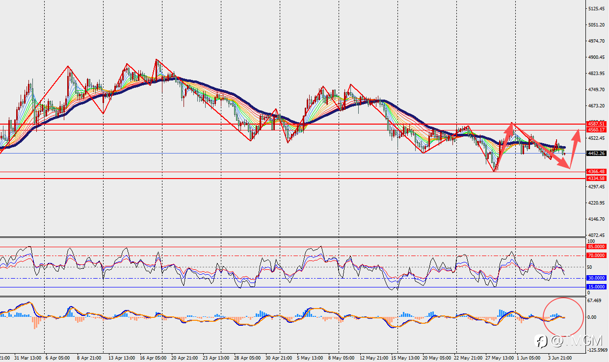
Task: Click the 4673.20 price axis label
Action: click(x=597, y=106)
